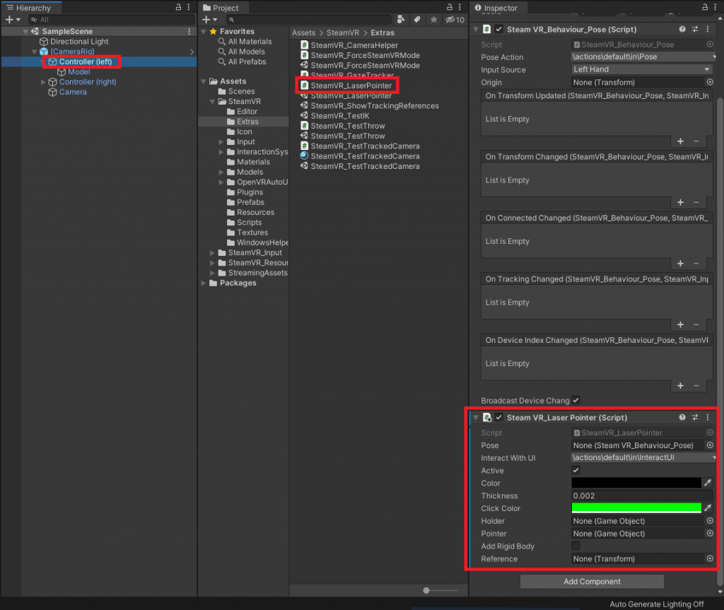The image size is (724, 610).
Task: Expand the Controller (right) arrow
Action: [43, 82]
